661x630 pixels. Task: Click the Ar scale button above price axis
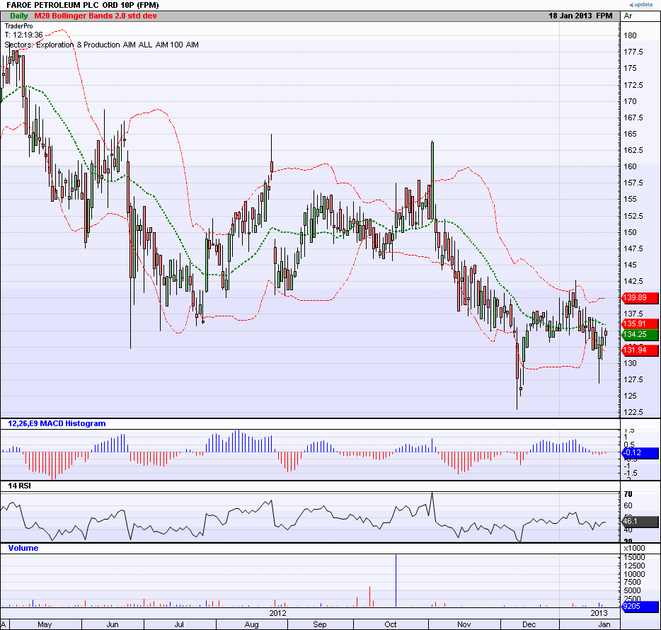pyautogui.click(x=628, y=16)
